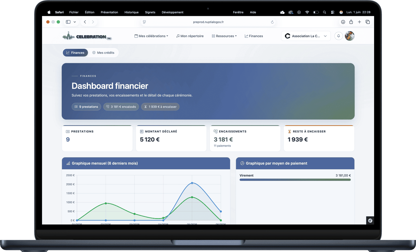Image resolution: width=416 pixels, height=252 pixels.
Task: Open the Fichier menu
Action: click(x=74, y=12)
